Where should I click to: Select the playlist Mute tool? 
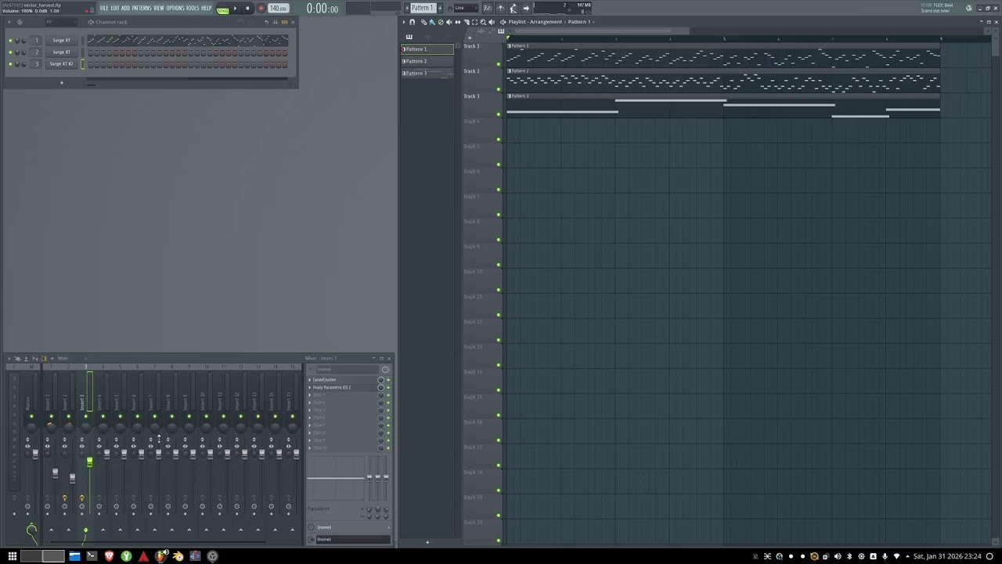tap(449, 22)
